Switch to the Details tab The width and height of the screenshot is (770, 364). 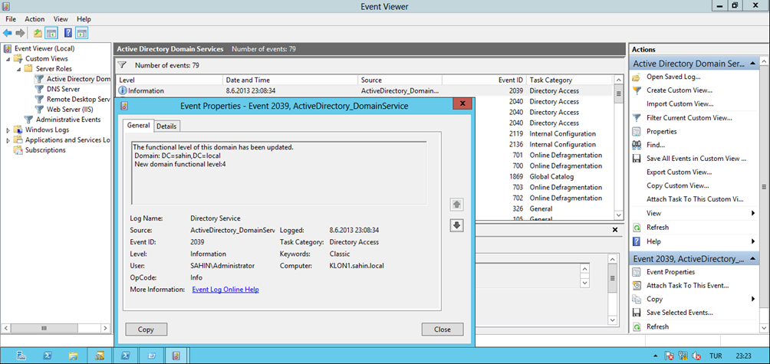pos(166,126)
